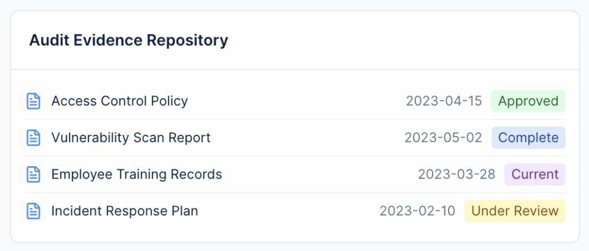Click the date 2023-05-02

[x=443, y=138]
